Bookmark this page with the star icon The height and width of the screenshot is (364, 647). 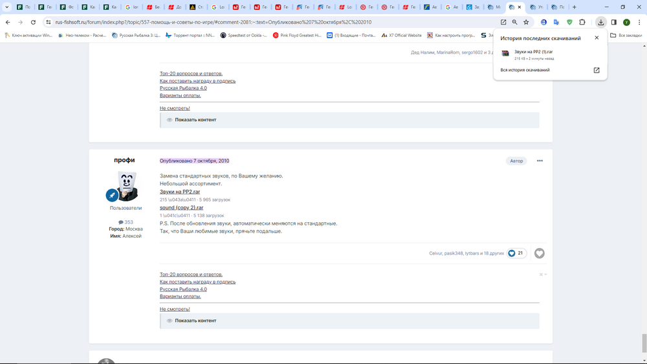(526, 22)
